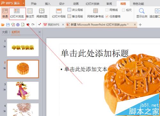Uncheck the Task Pane (任务窗格) checkbox

click(107, 17)
